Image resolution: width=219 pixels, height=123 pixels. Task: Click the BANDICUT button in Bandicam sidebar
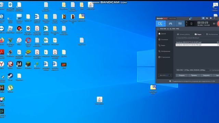pyautogui.click(x=165, y=75)
